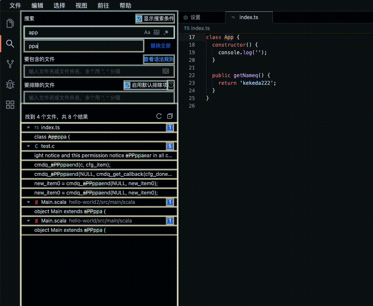
Task: Click the C file icon of test.c
Action: click(36, 146)
